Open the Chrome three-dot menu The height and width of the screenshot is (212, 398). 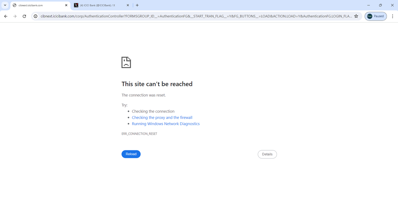(392, 16)
